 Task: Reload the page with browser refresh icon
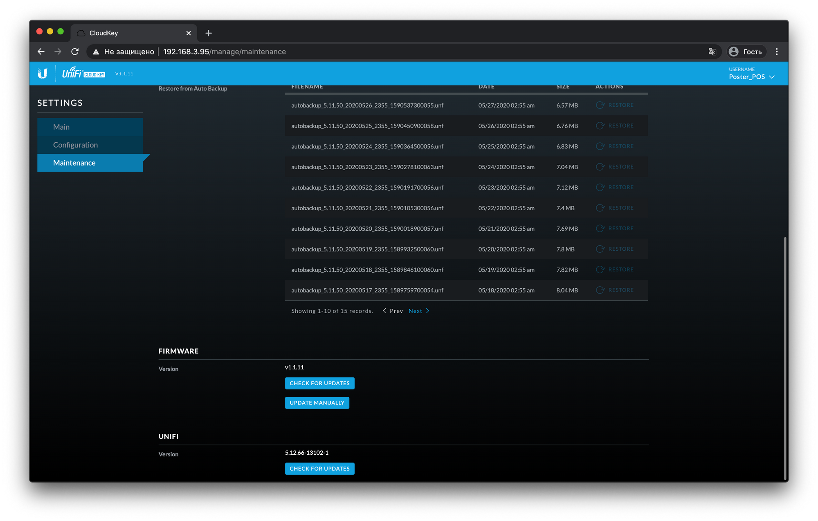[75, 52]
